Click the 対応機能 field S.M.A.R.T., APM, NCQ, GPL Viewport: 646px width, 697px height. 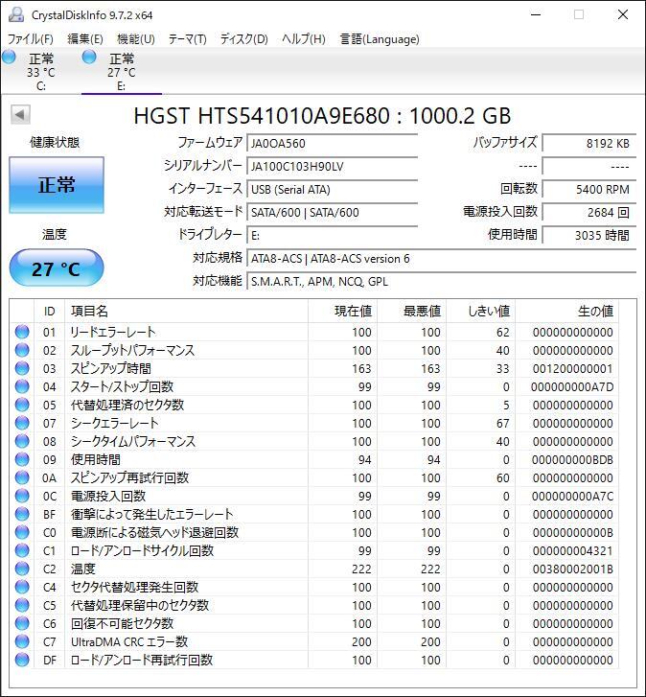pyautogui.click(x=441, y=281)
